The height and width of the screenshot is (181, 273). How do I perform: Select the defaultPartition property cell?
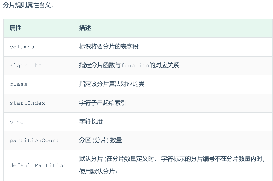(x=38, y=165)
